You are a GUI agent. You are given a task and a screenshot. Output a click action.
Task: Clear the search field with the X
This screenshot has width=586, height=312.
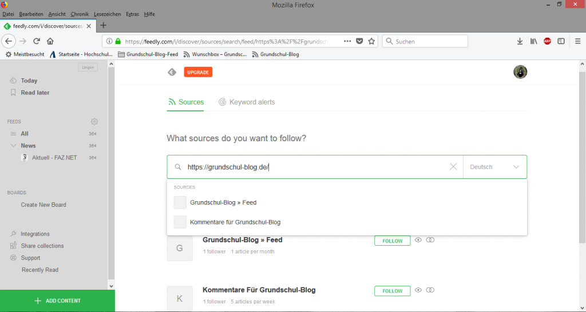coord(453,166)
